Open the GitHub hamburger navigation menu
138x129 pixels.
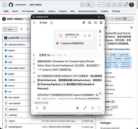pos(5,5)
